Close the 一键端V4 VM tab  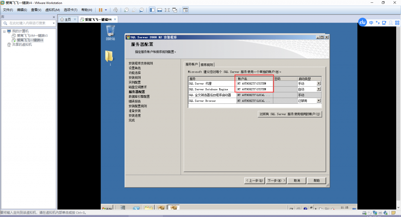[x=115, y=20]
